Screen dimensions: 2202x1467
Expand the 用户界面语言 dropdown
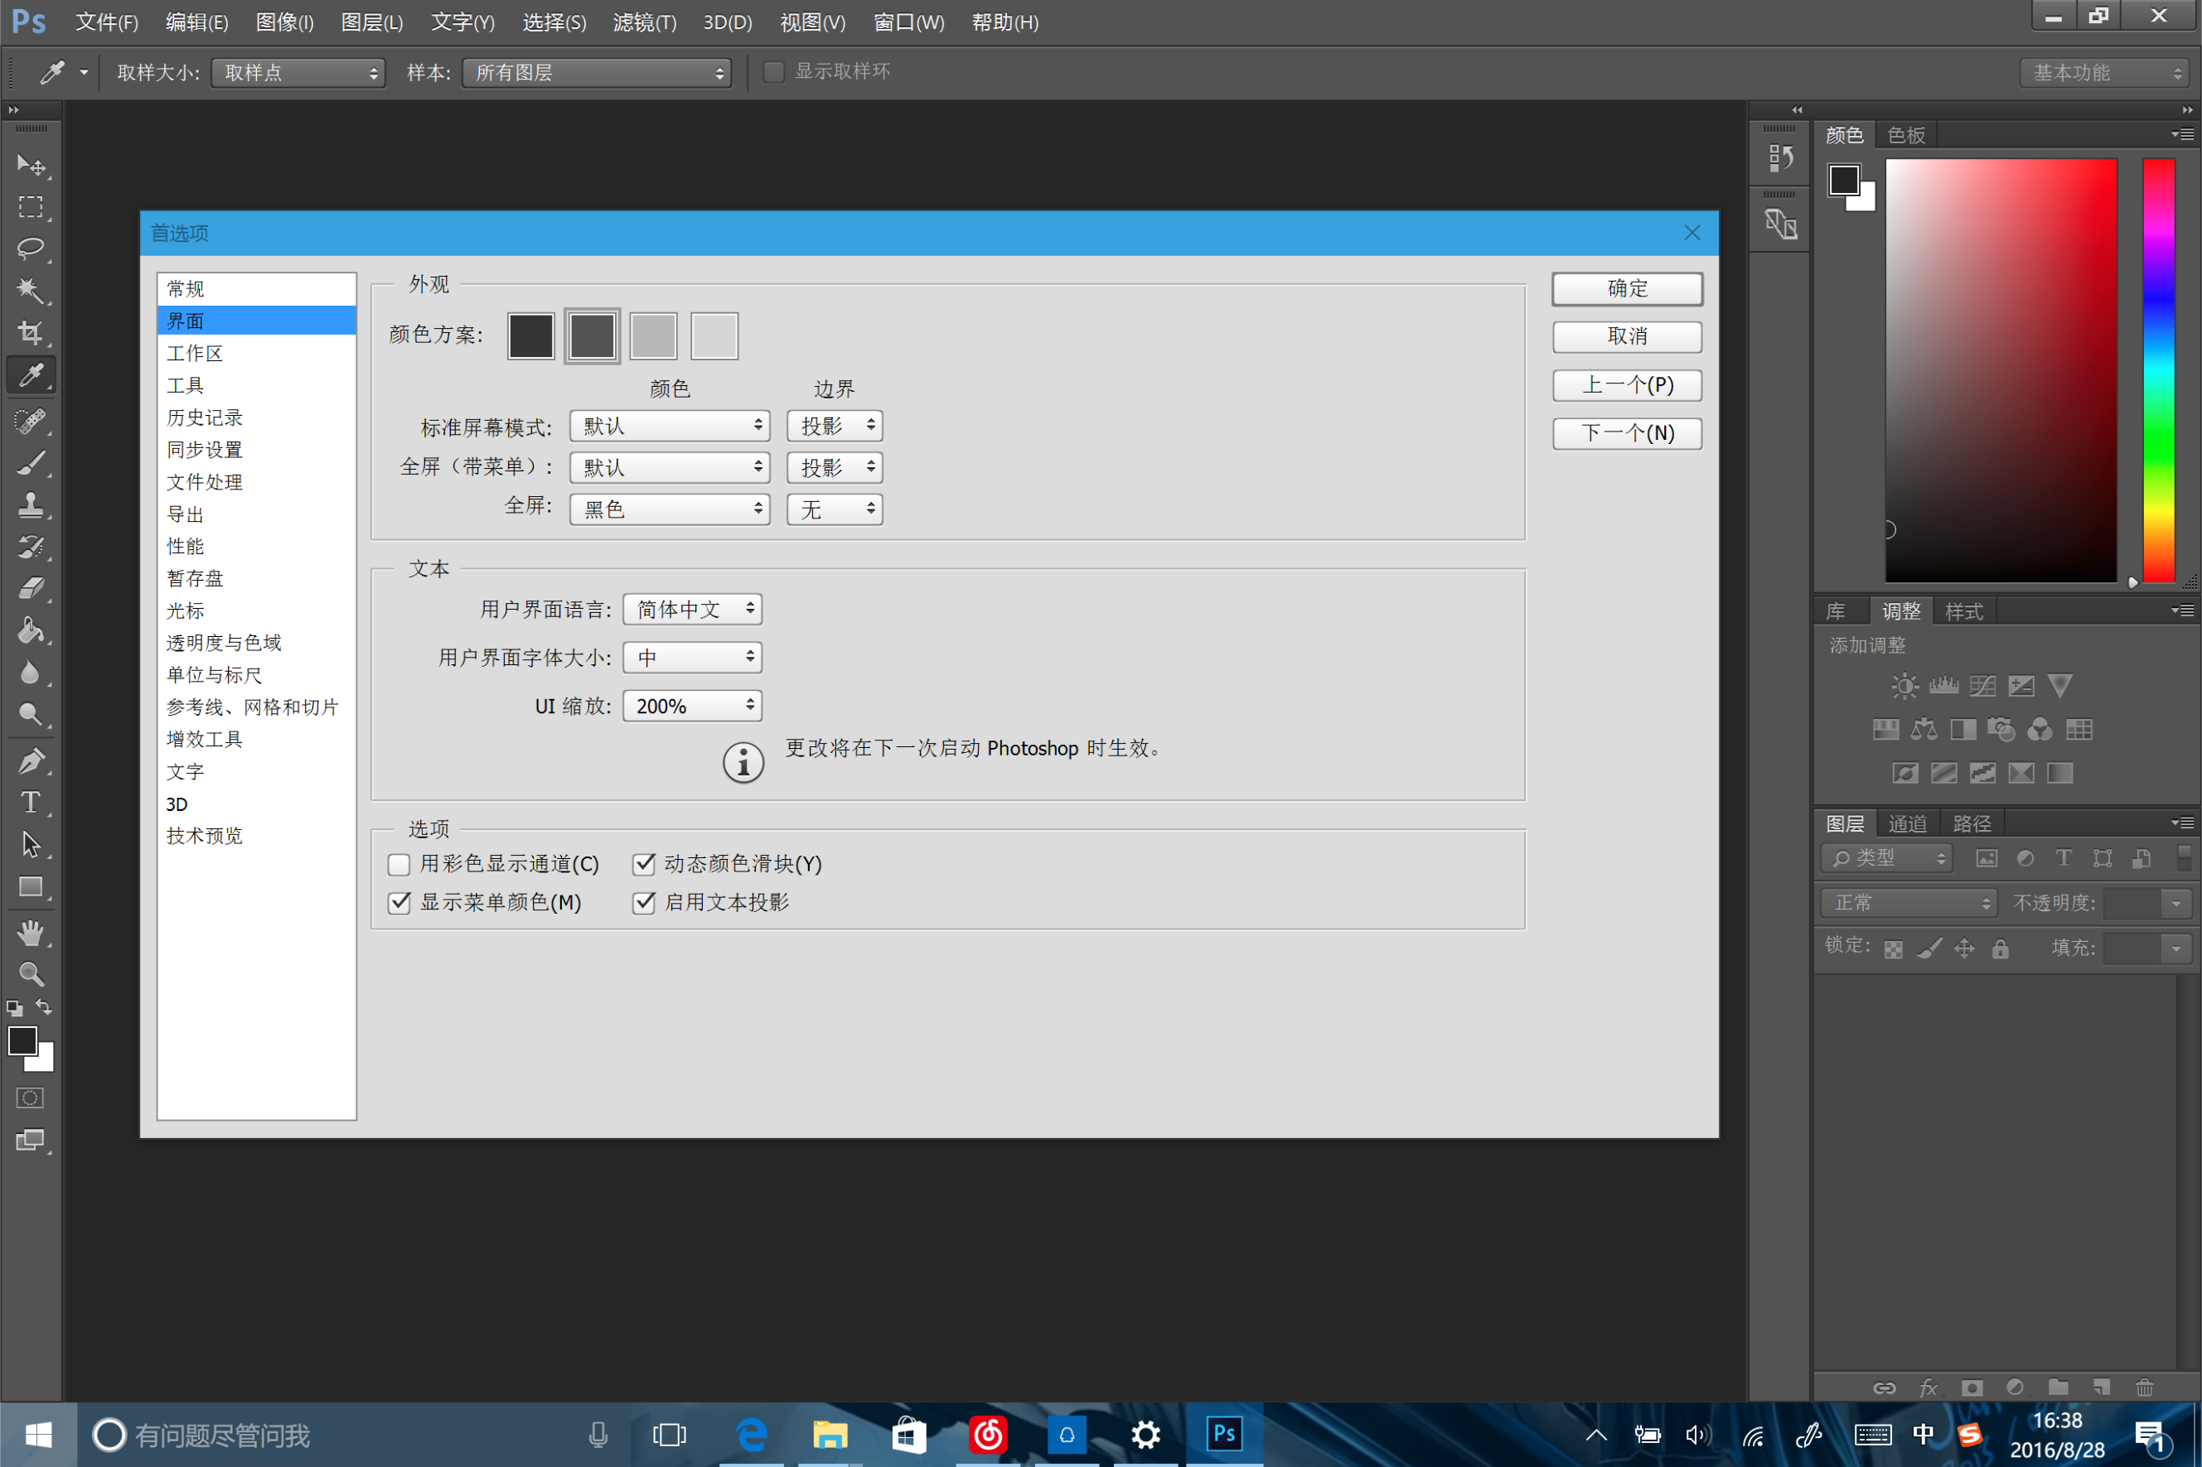point(693,609)
